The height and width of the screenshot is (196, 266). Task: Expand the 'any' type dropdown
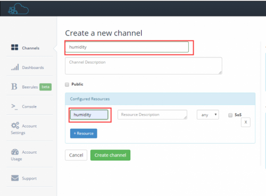pyautogui.click(x=208, y=115)
